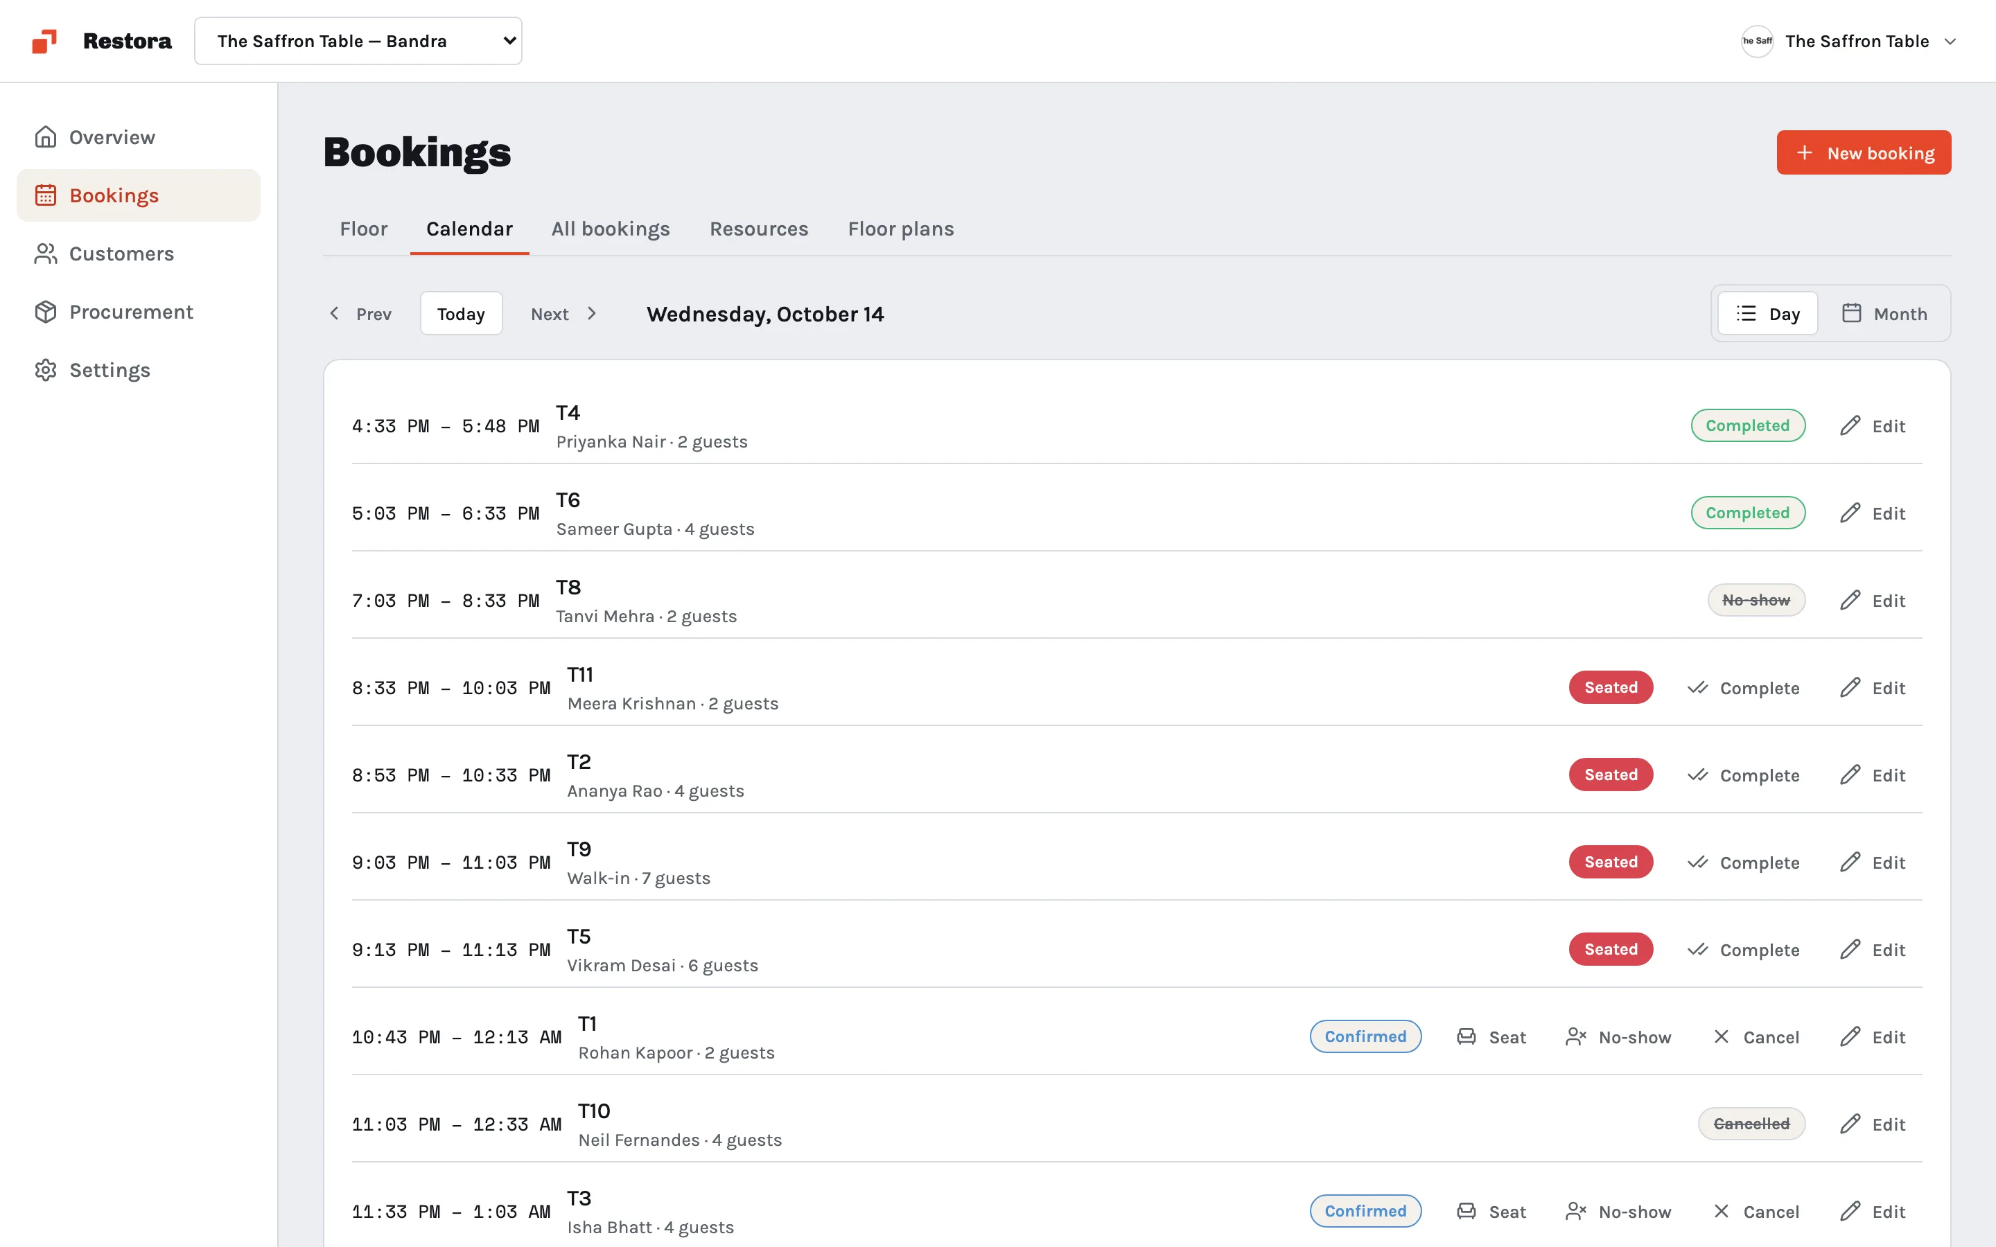Complete the Walk-in T9 booking
Image resolution: width=1996 pixels, height=1247 pixels.
(x=1743, y=863)
